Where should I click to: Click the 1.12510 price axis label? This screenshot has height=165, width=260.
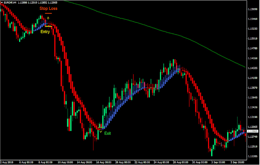click(x=252, y=147)
